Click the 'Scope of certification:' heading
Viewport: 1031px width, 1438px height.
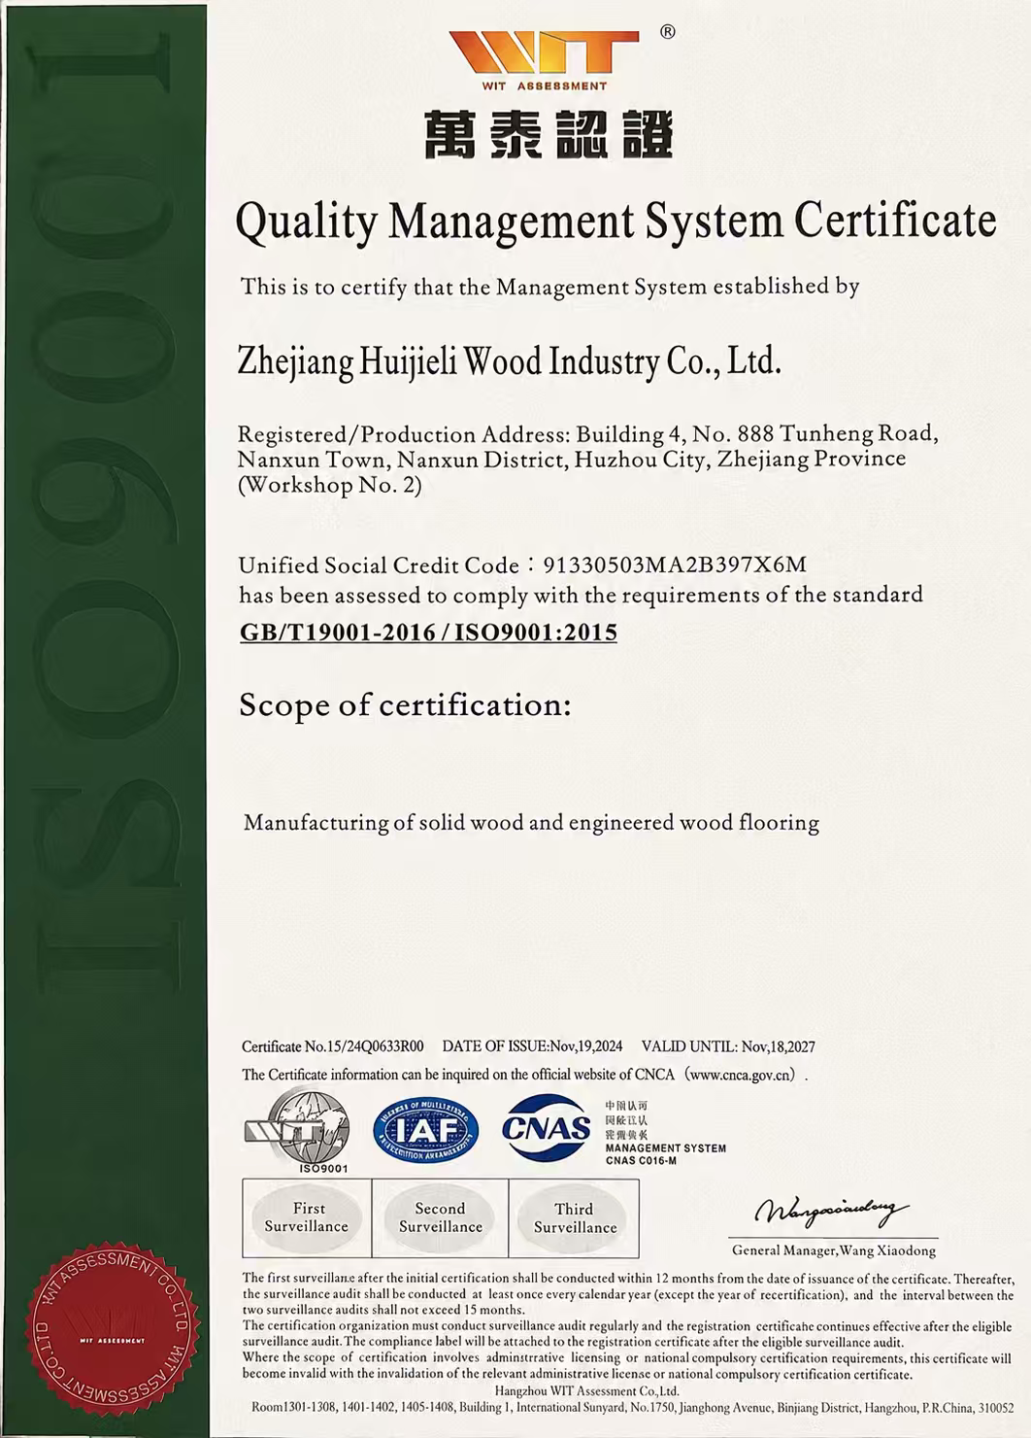pos(405,705)
